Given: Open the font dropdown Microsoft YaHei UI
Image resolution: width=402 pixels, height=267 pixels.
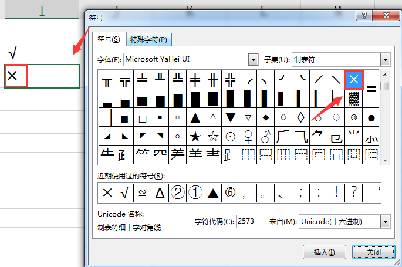Looking at the screenshot, I should (x=253, y=60).
